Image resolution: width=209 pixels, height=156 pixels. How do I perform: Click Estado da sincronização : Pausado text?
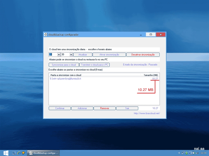[x=140, y=64]
